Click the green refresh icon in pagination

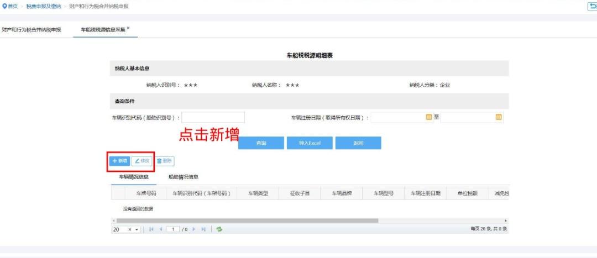click(219, 229)
